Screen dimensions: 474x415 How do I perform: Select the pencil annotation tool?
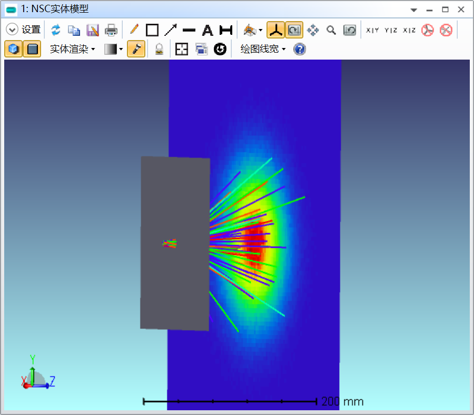tap(134, 30)
